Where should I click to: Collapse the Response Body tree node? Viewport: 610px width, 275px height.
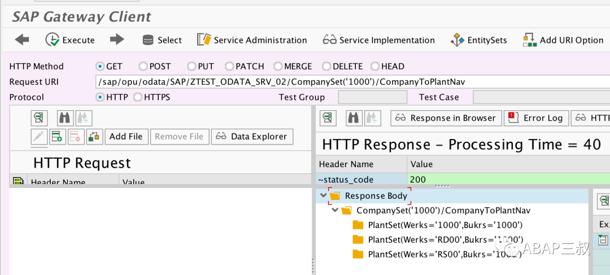[x=323, y=195]
